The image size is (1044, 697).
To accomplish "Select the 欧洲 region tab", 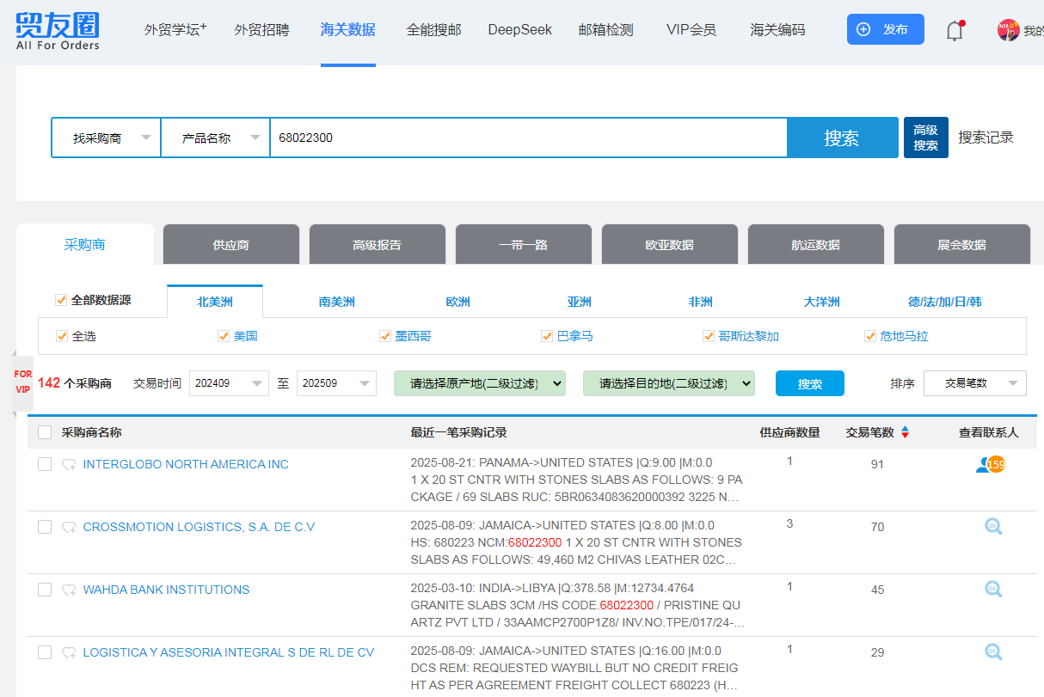I will pos(458,302).
